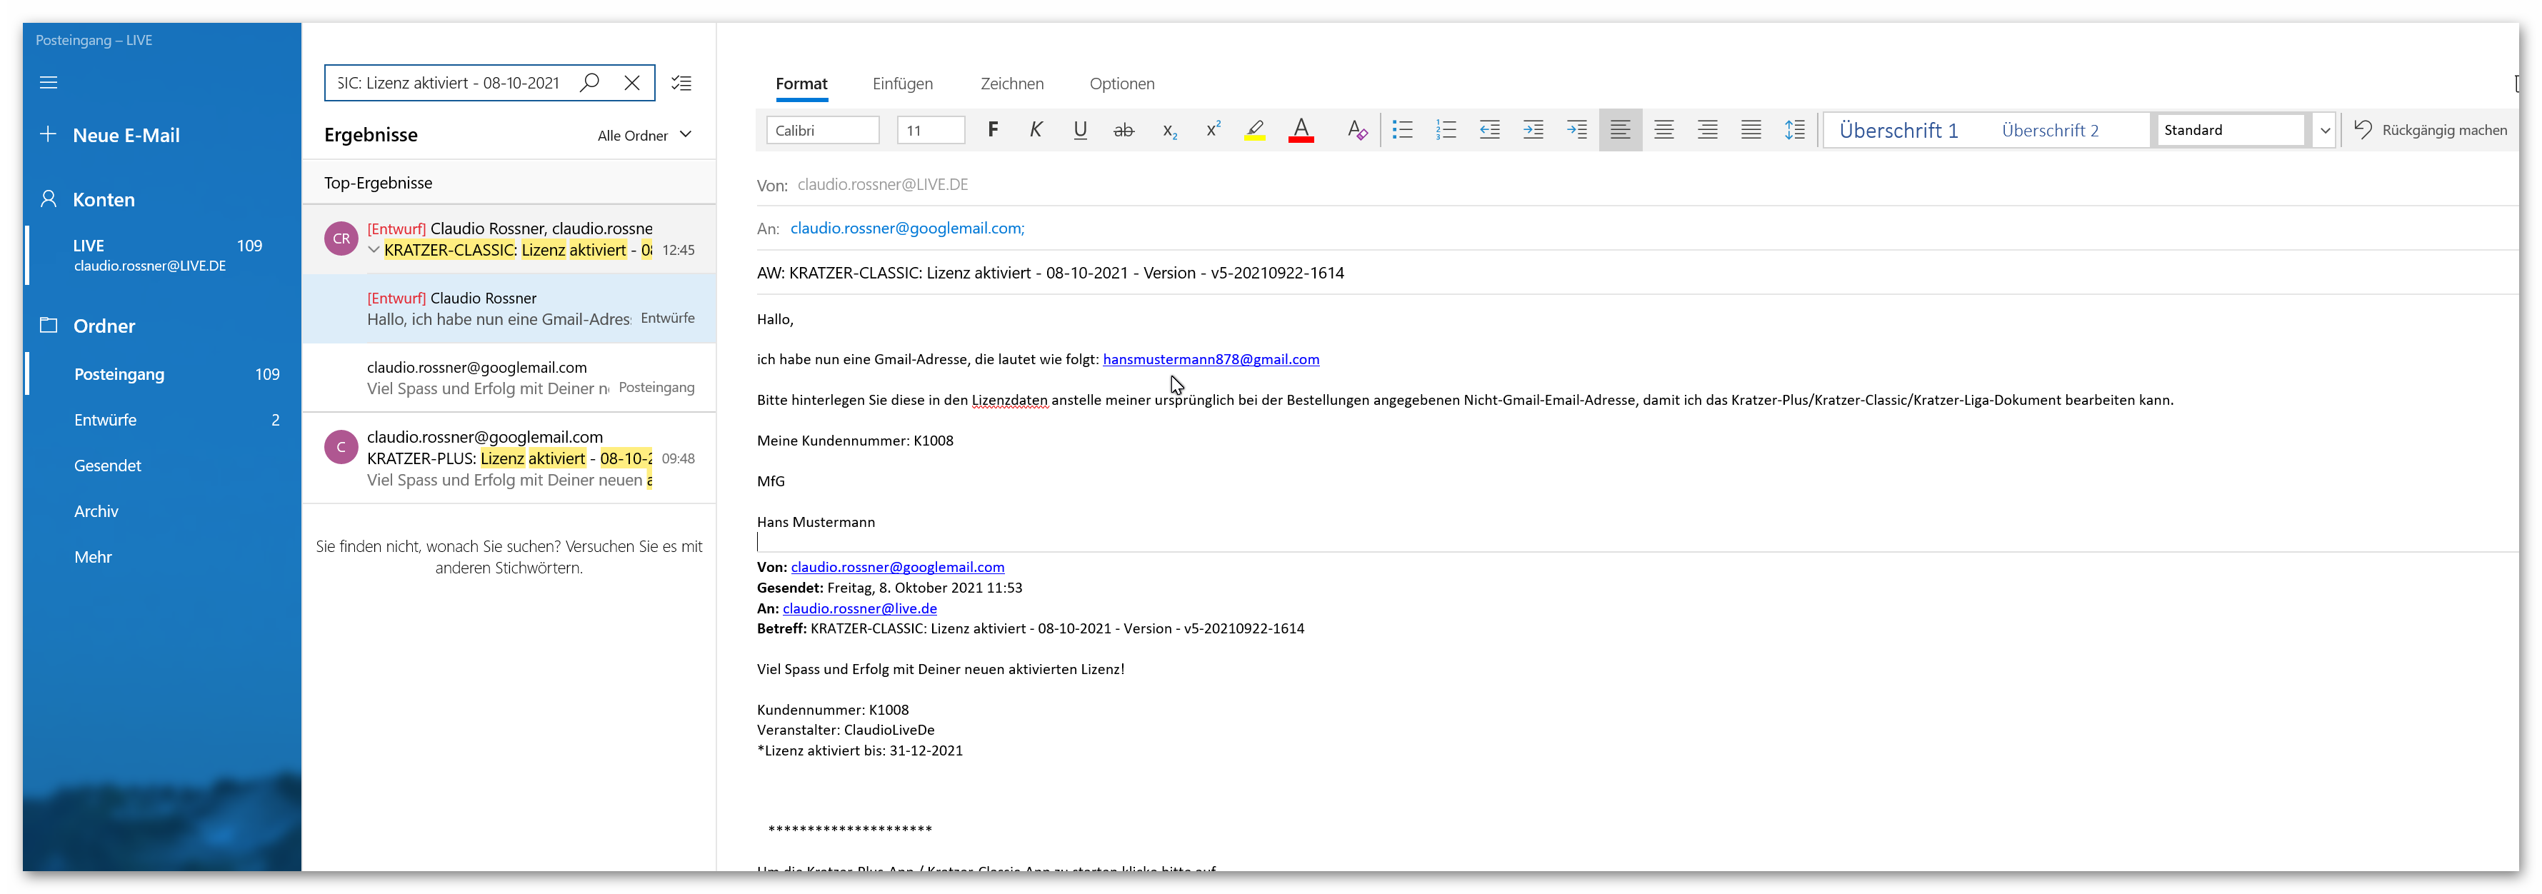Expand the styles gallery dropdown arrow
The width and height of the screenshot is (2542, 894).
[2325, 130]
